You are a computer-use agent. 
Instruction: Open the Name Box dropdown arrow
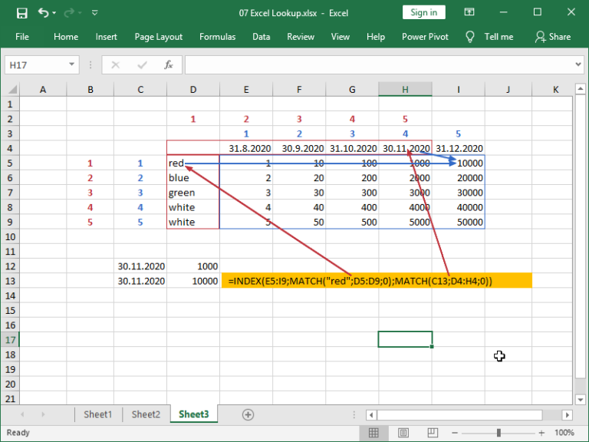(x=72, y=65)
